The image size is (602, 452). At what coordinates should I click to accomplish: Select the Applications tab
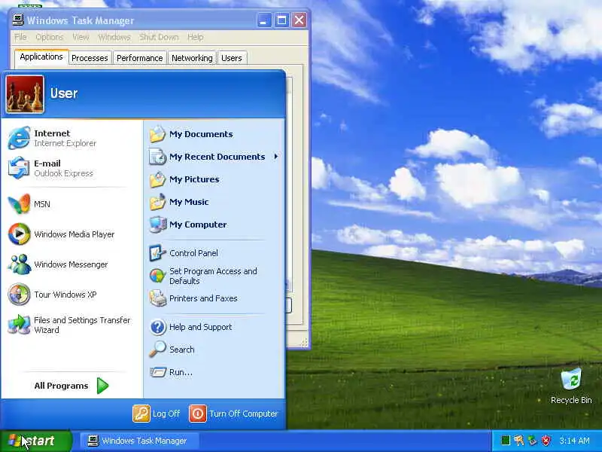41,56
